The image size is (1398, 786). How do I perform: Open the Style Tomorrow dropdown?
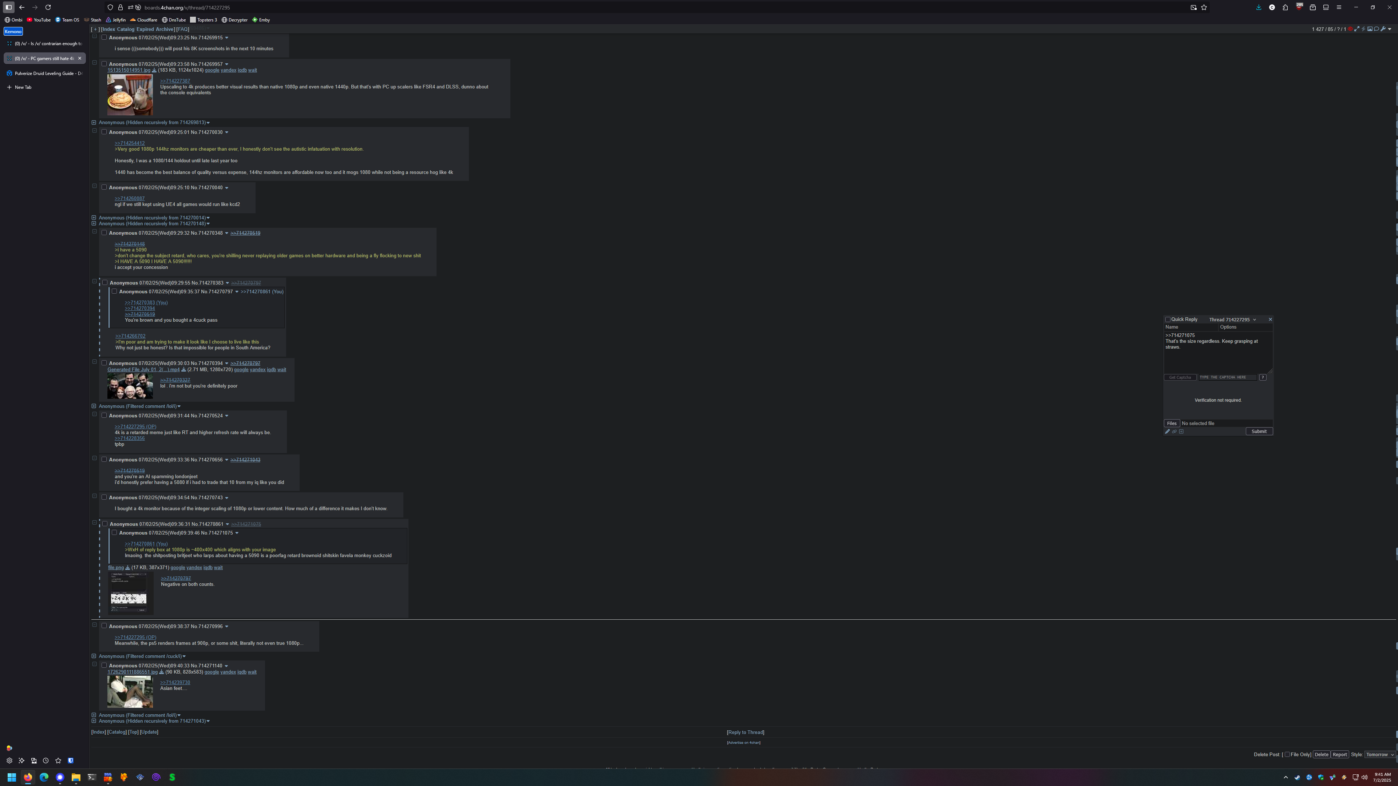coord(1379,755)
